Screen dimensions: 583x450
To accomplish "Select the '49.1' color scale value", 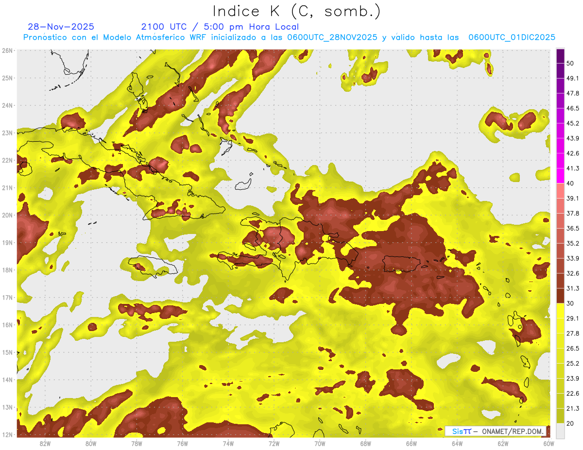I will tap(572, 78).
